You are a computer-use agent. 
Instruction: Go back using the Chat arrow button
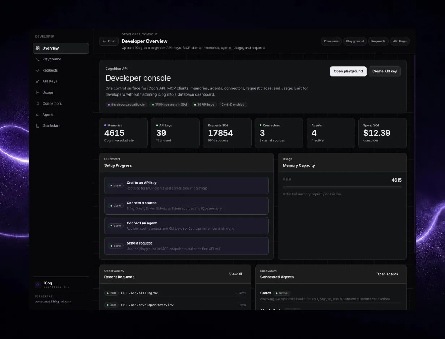coord(109,41)
